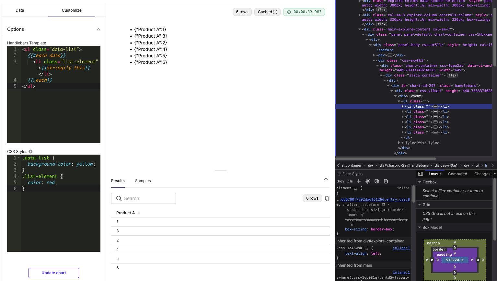The width and height of the screenshot is (497, 281).
Task: Toggle print media simulation page icon
Action: click(386, 181)
